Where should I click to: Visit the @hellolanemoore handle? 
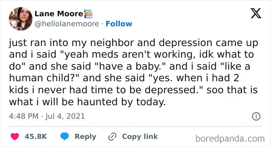point(67,24)
